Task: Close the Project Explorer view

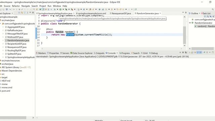Action: click(x=12, y=13)
